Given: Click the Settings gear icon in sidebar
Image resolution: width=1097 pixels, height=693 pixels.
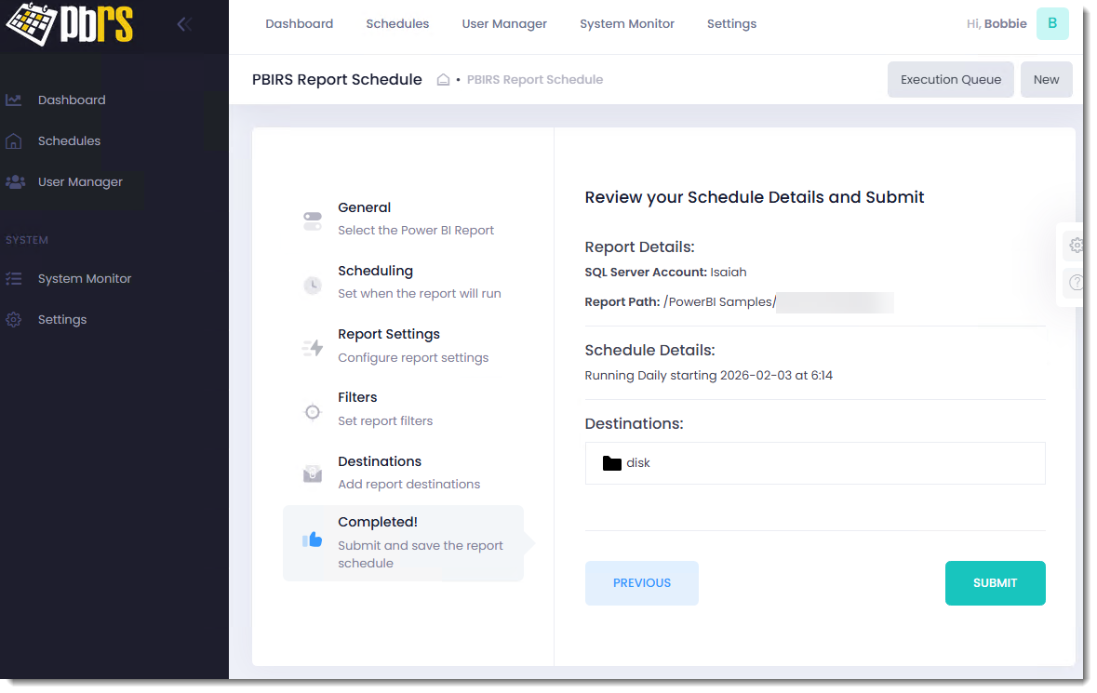Looking at the screenshot, I should (x=14, y=320).
